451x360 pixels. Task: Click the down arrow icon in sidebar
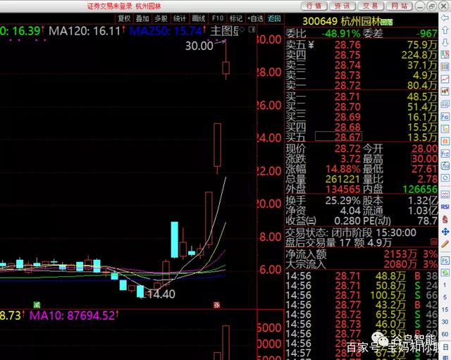tap(445, 42)
